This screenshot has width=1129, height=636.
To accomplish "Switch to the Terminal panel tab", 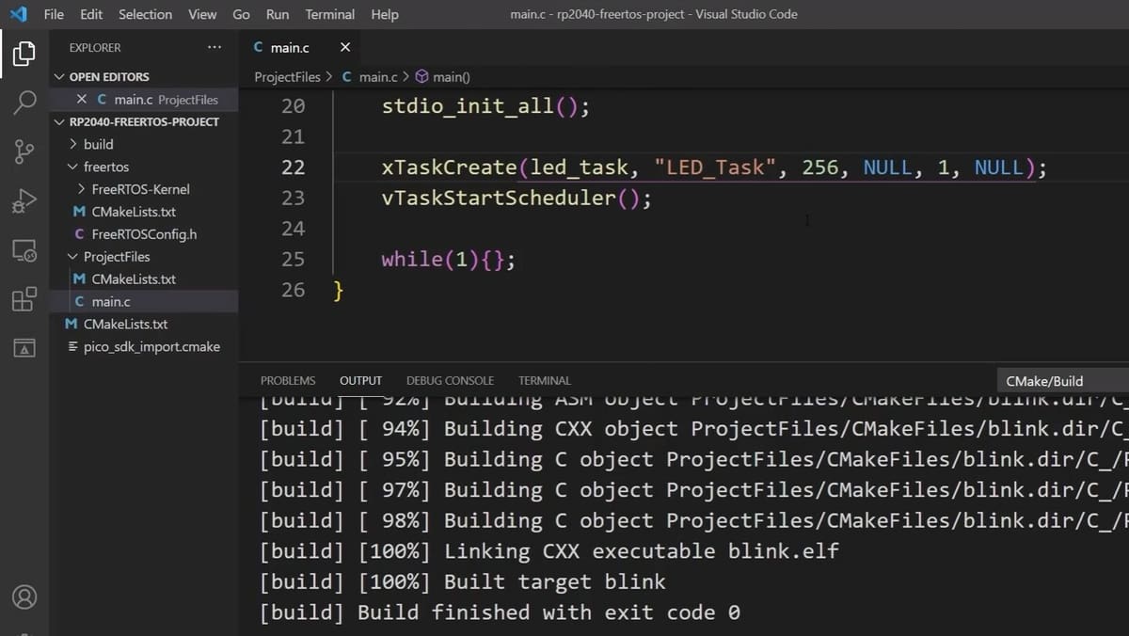I will [545, 381].
